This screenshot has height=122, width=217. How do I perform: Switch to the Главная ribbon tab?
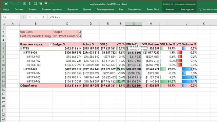coord(19,9)
